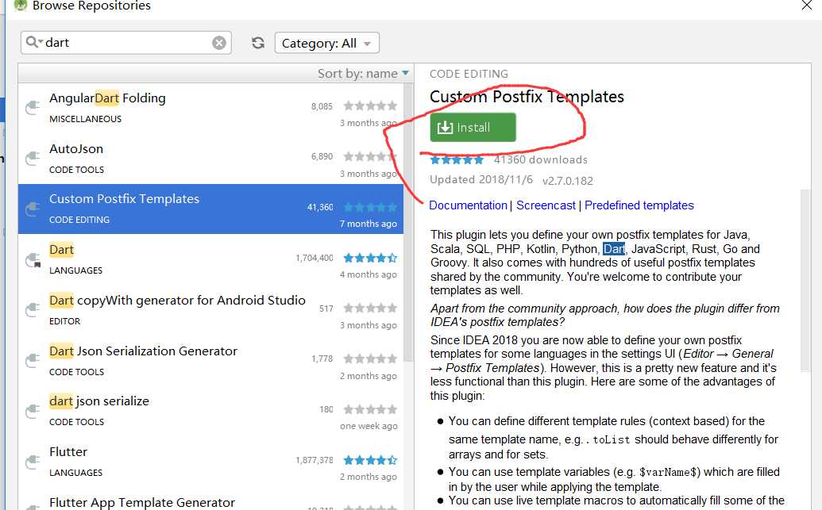
Task: Select the Flutter plugin row
Action: [210, 462]
